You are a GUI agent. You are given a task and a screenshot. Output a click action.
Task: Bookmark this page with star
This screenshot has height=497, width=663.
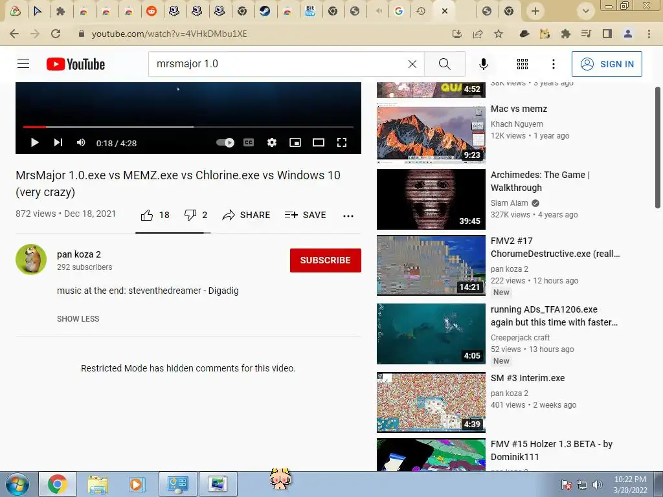(x=499, y=34)
